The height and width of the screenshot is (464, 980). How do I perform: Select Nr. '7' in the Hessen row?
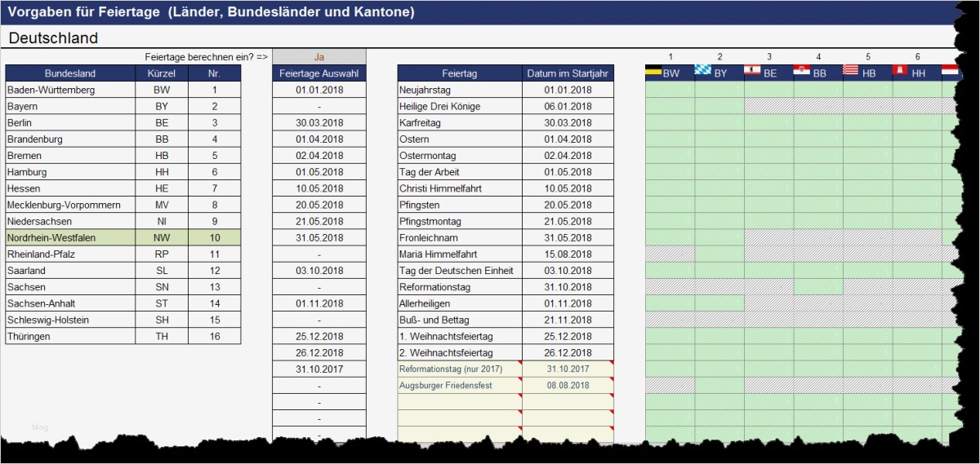tap(215, 188)
